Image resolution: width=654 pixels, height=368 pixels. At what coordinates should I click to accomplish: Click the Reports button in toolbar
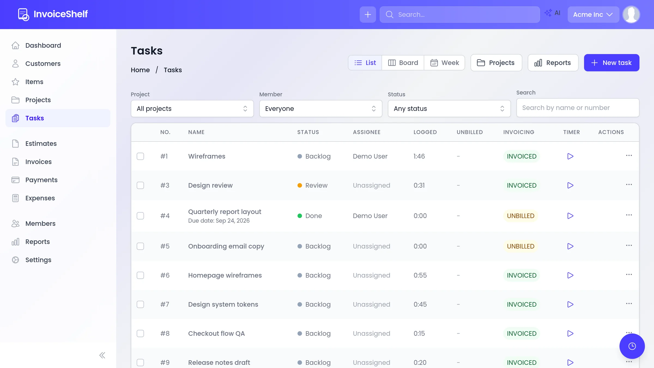point(553,63)
